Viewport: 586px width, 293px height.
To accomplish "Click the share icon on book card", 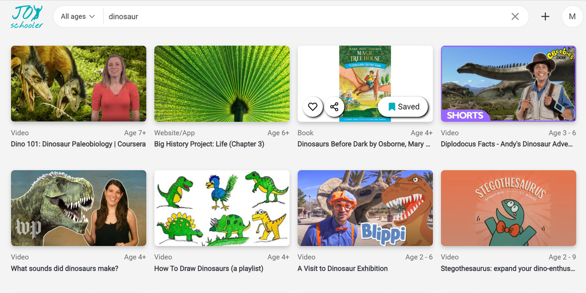I will tap(334, 107).
